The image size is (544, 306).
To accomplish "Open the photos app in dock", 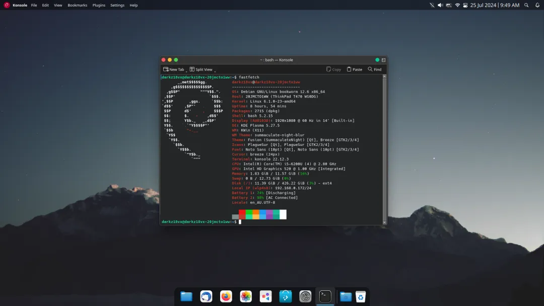I will [246, 296].
